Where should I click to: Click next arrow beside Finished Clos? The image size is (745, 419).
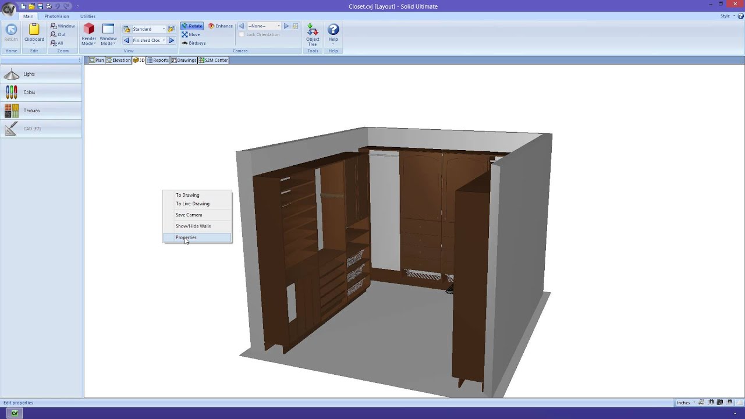(171, 41)
